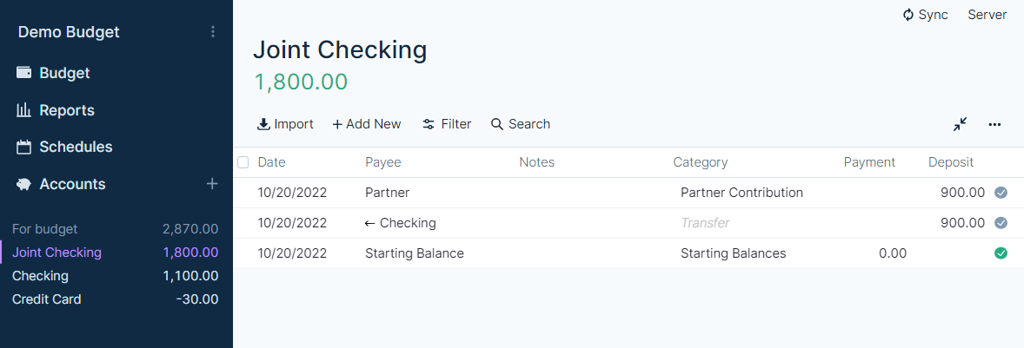The width and height of the screenshot is (1024, 348).
Task: Open the Demo Budget three-dot menu
Action: [213, 32]
